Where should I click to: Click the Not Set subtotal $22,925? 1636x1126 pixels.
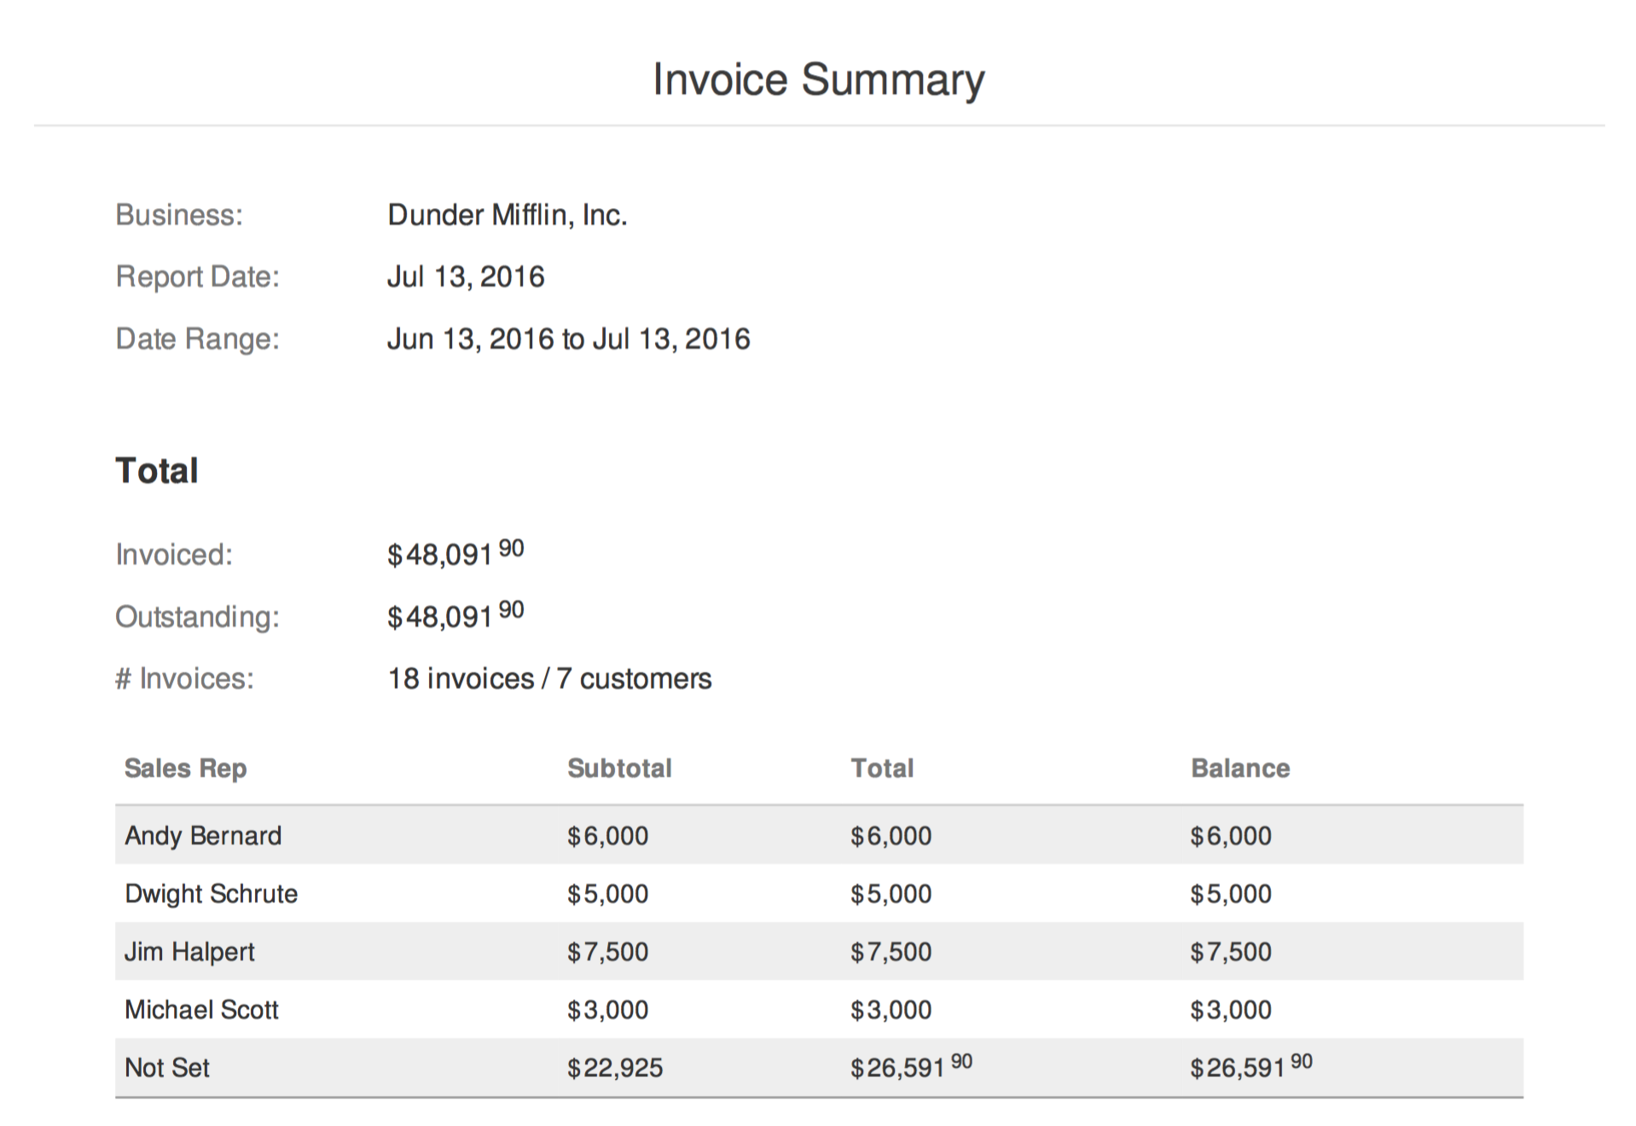[615, 1068]
